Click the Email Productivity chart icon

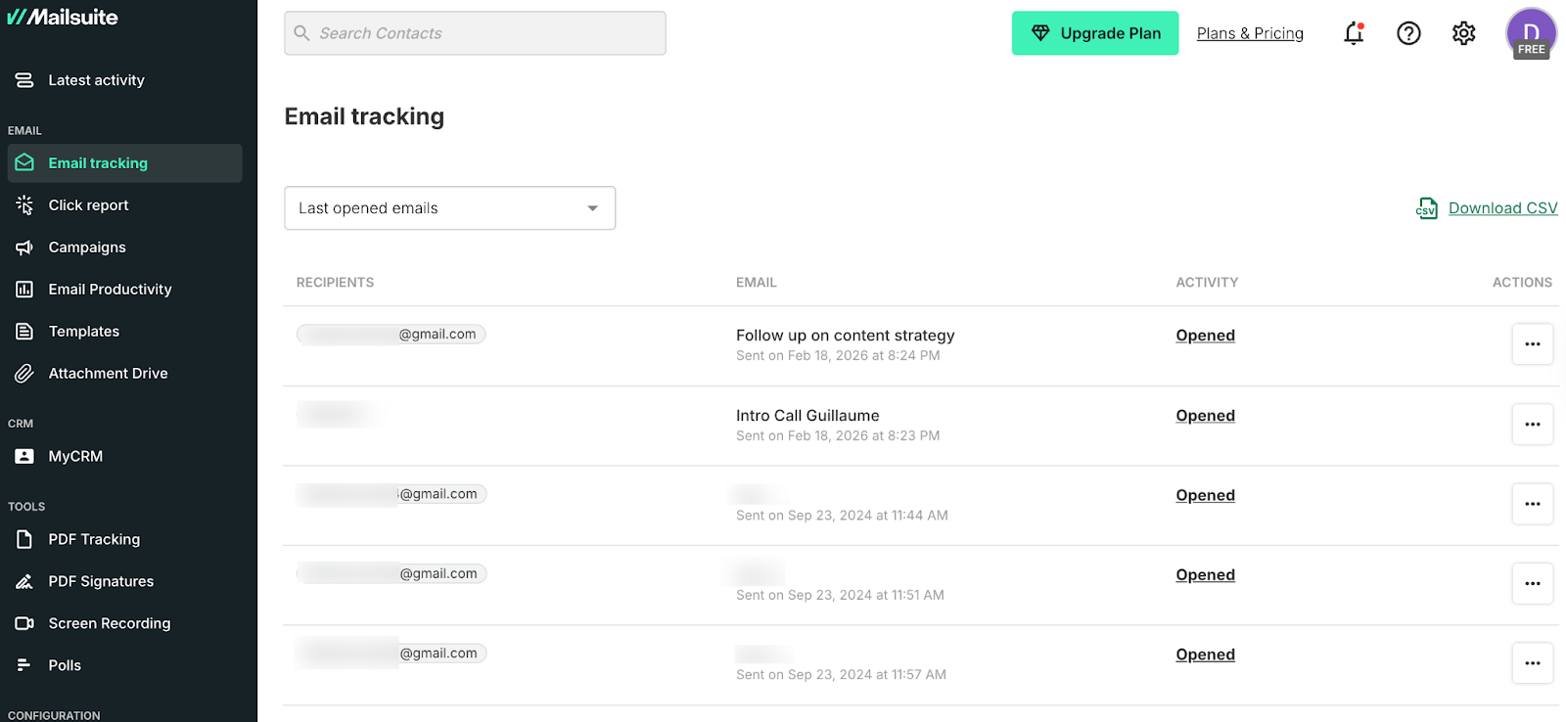pyautogui.click(x=24, y=290)
